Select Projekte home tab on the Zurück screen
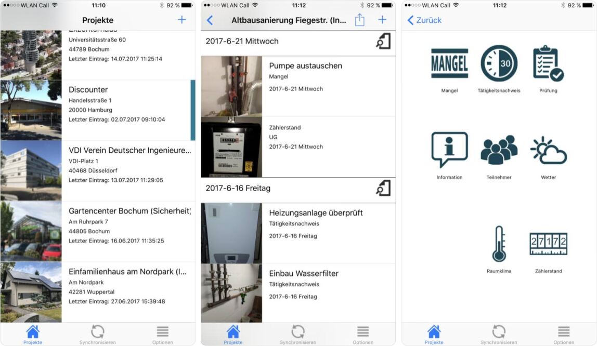Image resolution: width=597 pixels, height=346 pixels. pos(434,335)
